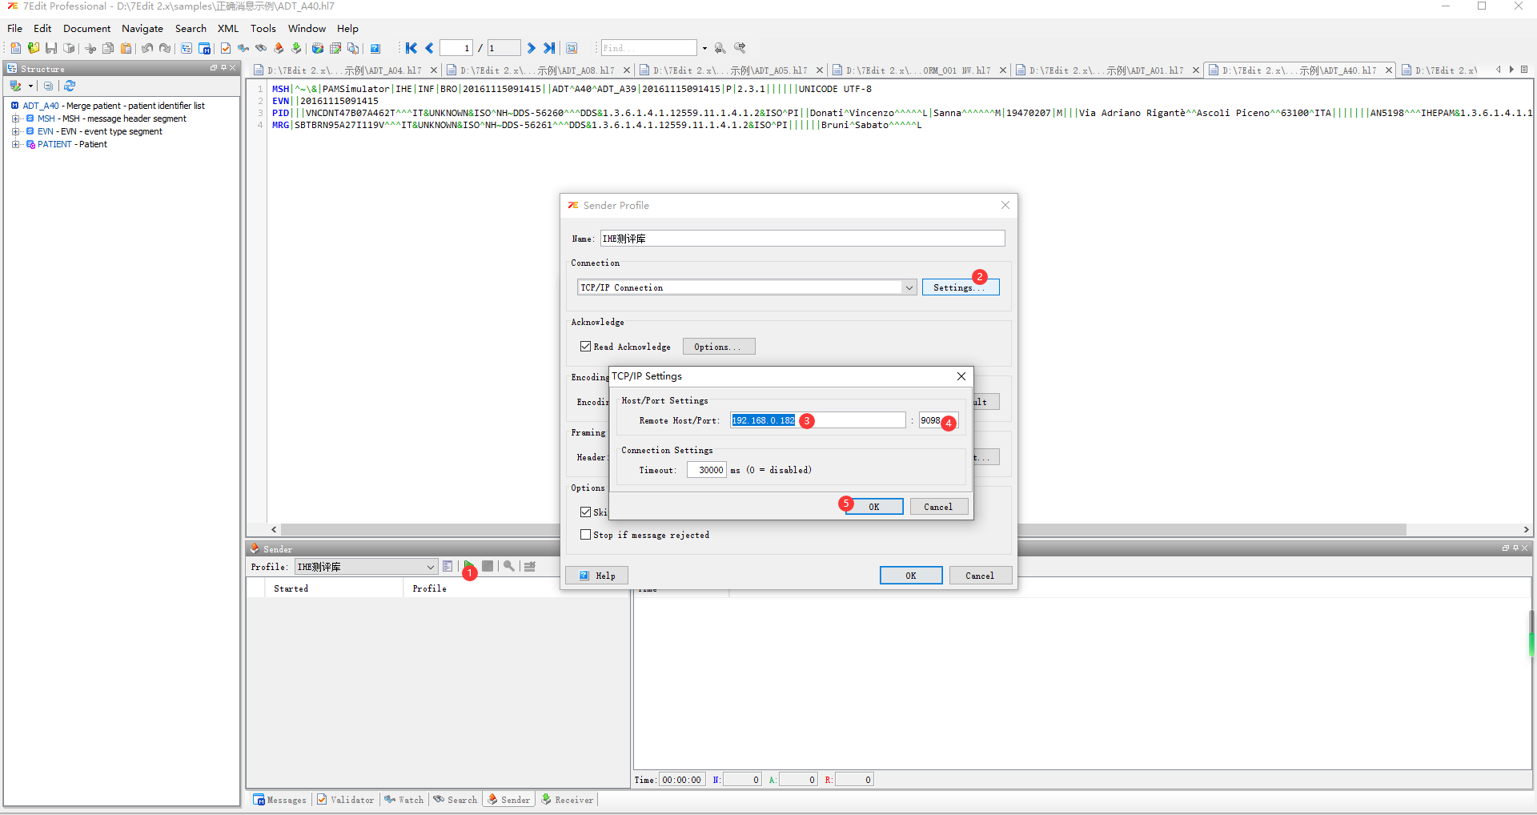
Task: Open the Find box dropdown arrow
Action: tap(704, 48)
